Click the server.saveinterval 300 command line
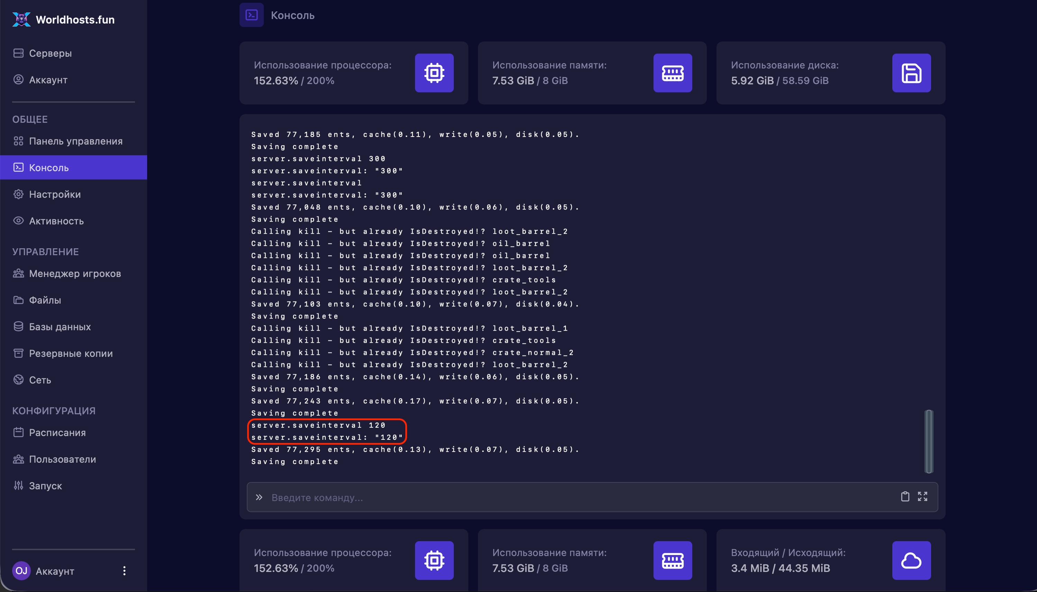Image resolution: width=1037 pixels, height=592 pixels. [318, 159]
